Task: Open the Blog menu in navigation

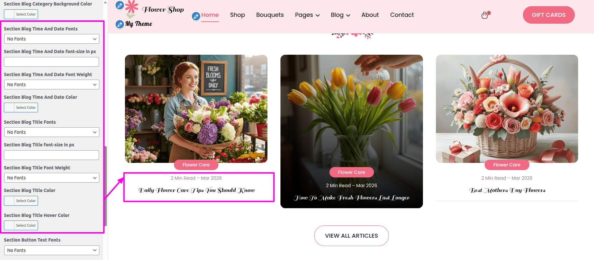Action: click(x=340, y=15)
